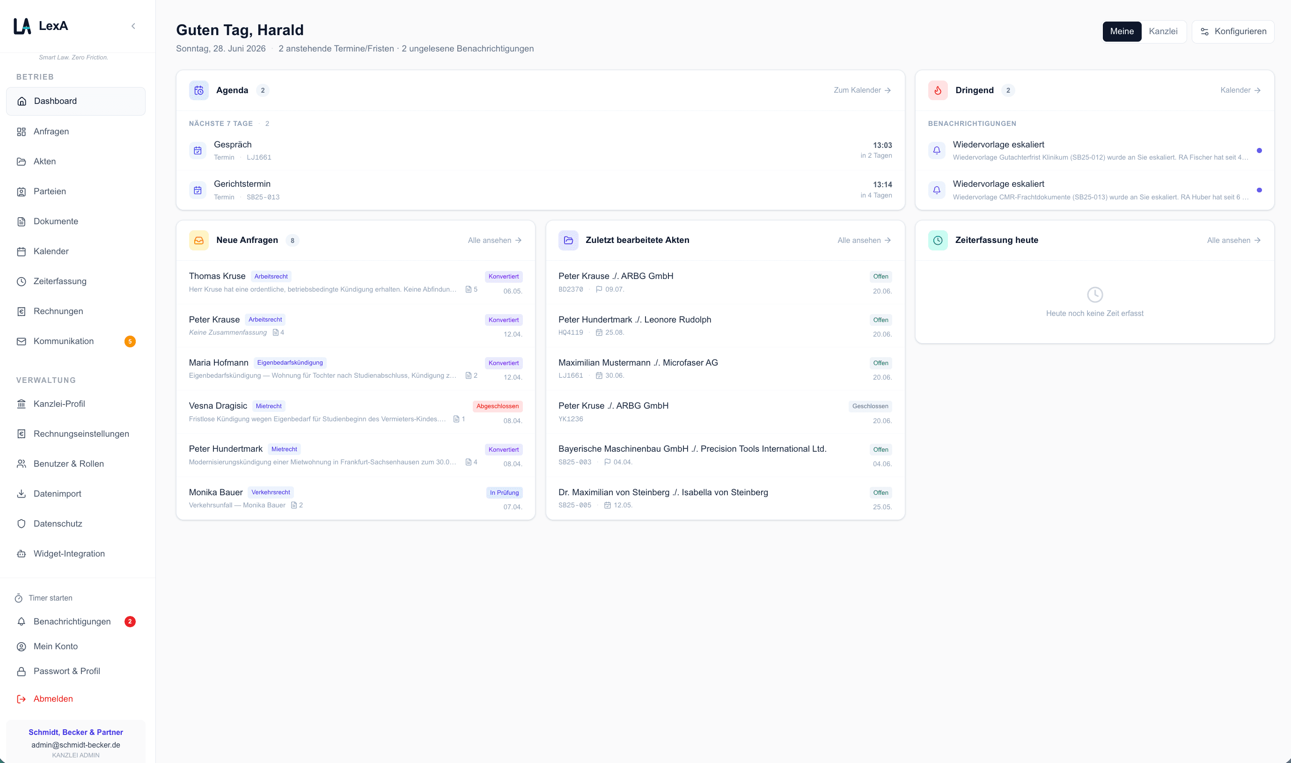Click the Arbeitsrecht tag on Peter Krause inquiry
The image size is (1291, 763).
click(265, 320)
